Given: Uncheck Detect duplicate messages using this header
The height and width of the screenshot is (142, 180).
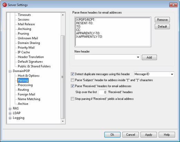Looking at the screenshot, I should (x=72, y=74).
